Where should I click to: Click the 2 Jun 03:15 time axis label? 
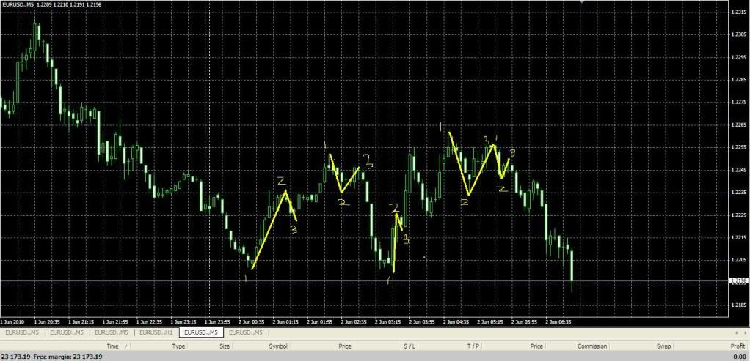pyautogui.click(x=389, y=321)
